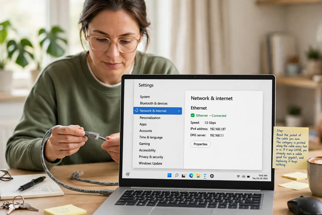Click Settings gear icon in taskbar
This screenshot has height=215, width=322.
(212, 176)
